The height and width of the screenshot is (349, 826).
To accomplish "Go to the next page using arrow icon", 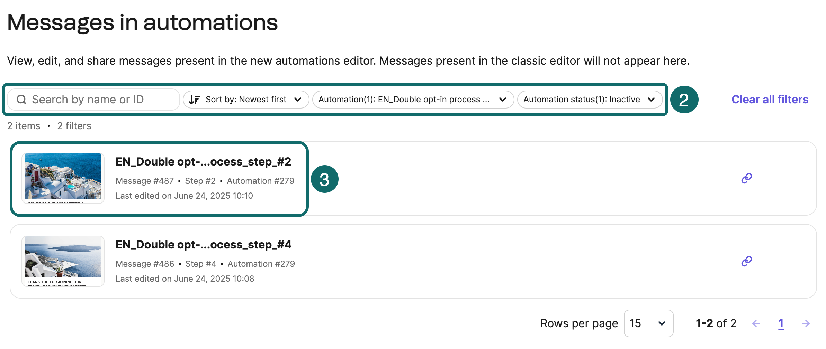I will 806,323.
